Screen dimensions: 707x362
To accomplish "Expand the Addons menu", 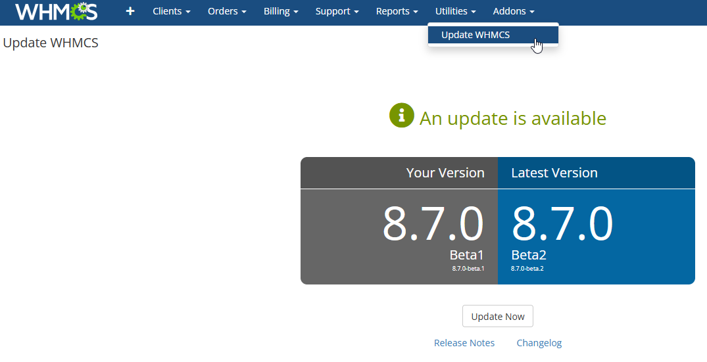I will 514,11.
